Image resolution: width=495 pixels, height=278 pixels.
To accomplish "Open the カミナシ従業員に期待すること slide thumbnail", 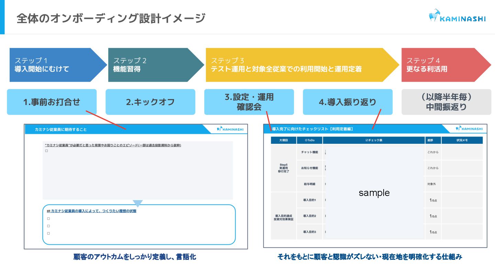I will [x=136, y=186].
